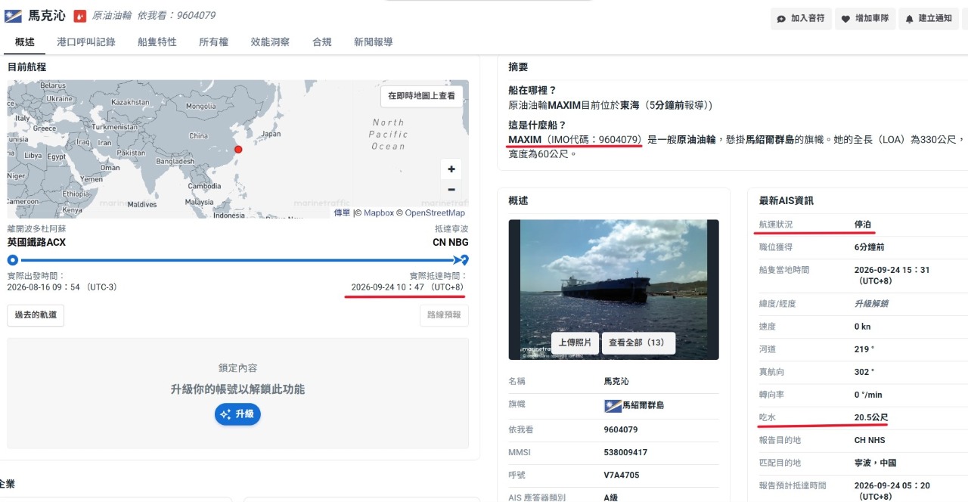Click the 路線預報 button
Image resolution: width=968 pixels, height=502 pixels.
click(444, 315)
